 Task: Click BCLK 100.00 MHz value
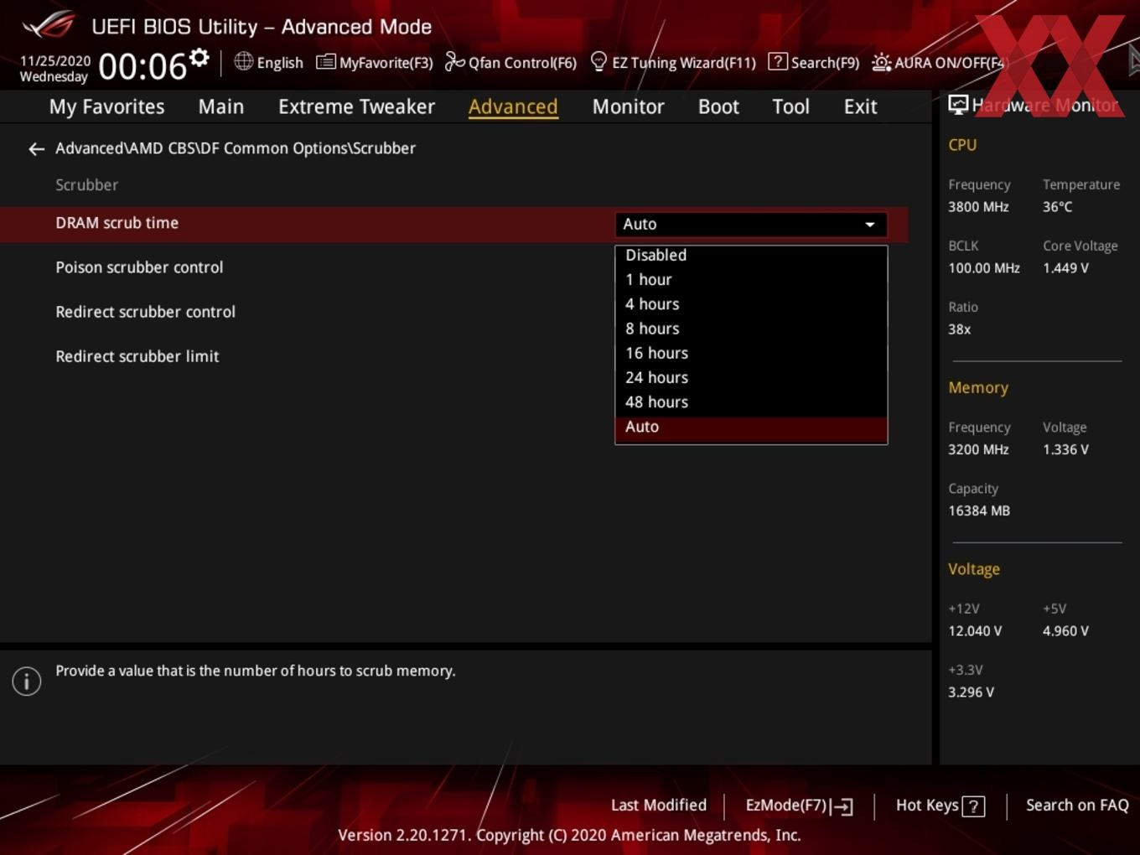click(x=984, y=268)
